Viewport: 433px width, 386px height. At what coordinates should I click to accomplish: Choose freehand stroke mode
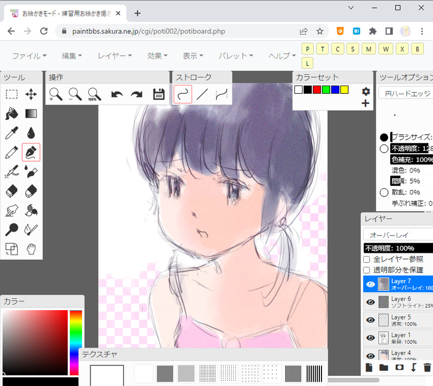pos(183,94)
